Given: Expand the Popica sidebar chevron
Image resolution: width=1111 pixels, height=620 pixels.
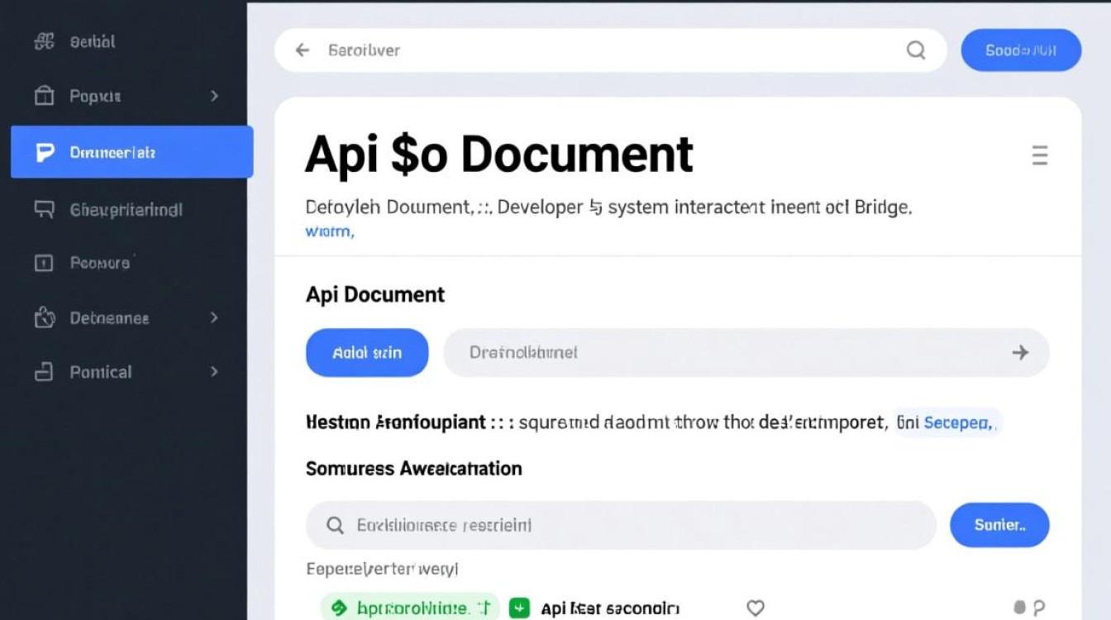Looking at the screenshot, I should click(214, 96).
